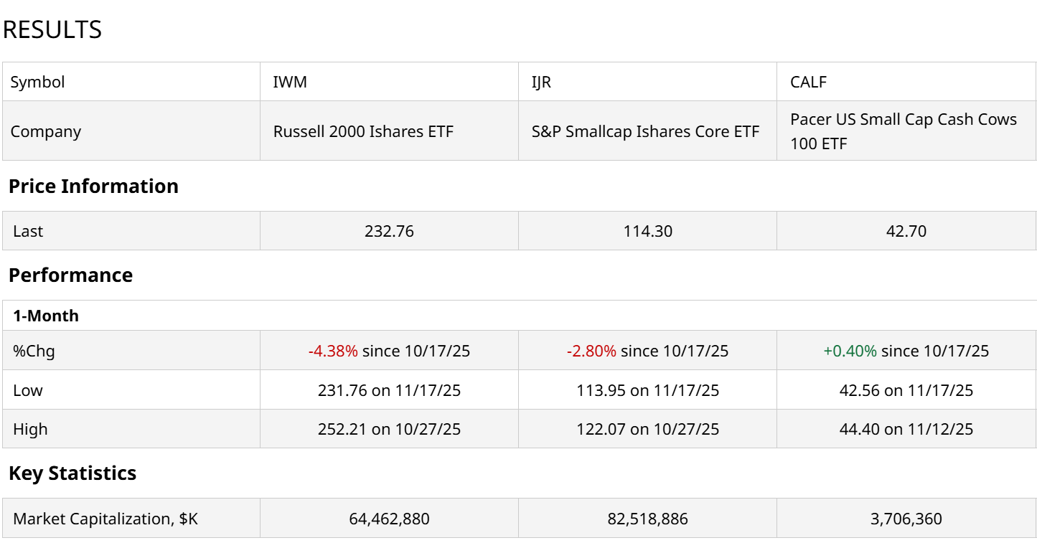The width and height of the screenshot is (1037, 543).
Task: Click IJR 1-month low 113.95 cell
Action: (647, 390)
